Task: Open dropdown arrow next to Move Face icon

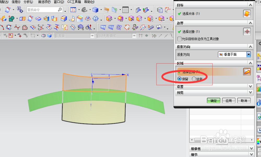Action: click(115, 19)
